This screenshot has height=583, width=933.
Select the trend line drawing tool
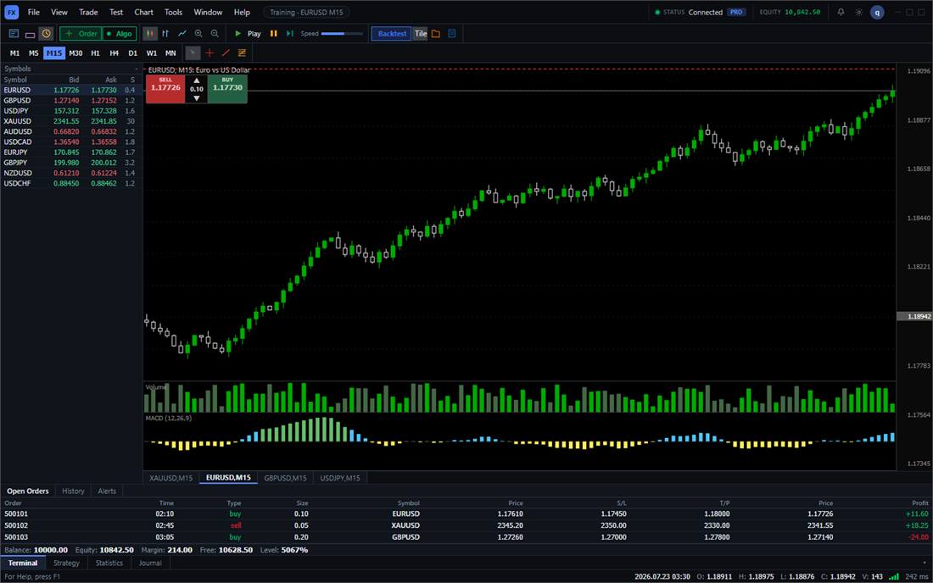pyautogui.click(x=226, y=53)
